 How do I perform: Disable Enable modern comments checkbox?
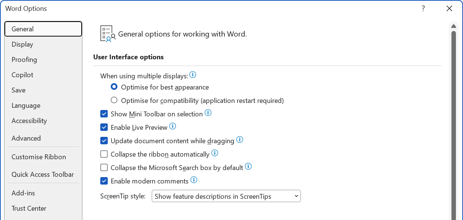point(104,181)
